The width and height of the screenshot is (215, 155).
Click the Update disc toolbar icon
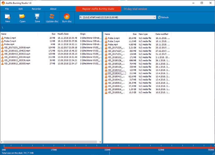tap(52, 16)
